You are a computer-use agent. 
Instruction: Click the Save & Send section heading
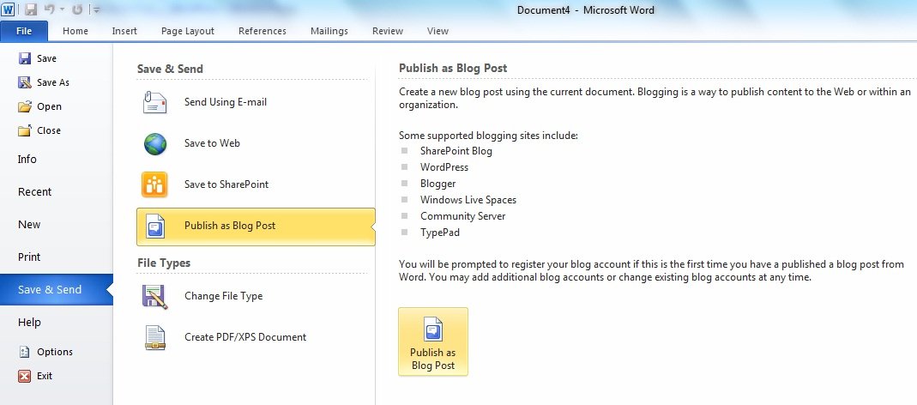tap(170, 69)
